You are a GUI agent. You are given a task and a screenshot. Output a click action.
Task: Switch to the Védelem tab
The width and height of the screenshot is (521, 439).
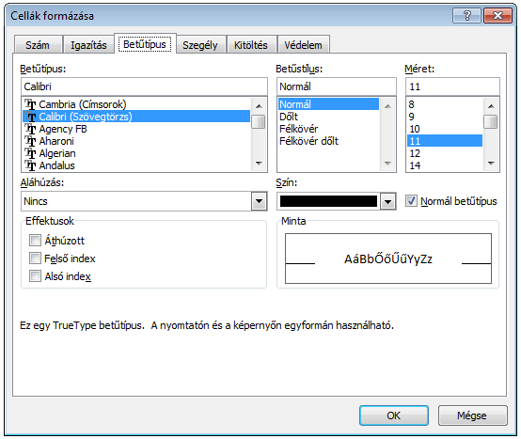pyautogui.click(x=303, y=45)
